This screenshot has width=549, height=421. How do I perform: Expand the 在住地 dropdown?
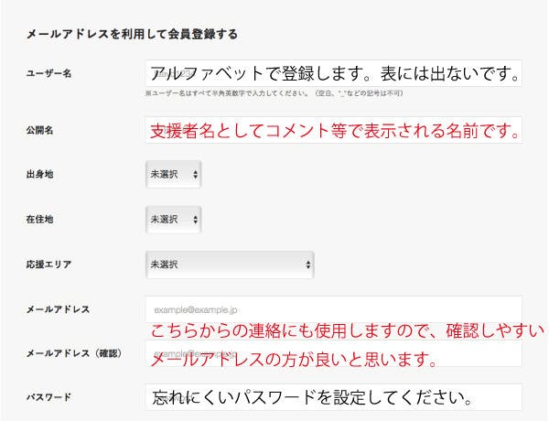[x=173, y=219]
